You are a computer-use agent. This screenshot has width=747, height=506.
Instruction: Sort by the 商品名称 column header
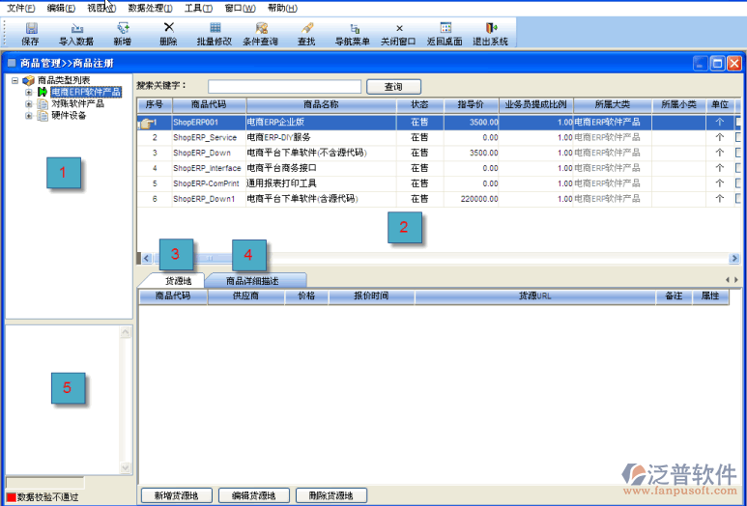click(x=322, y=104)
